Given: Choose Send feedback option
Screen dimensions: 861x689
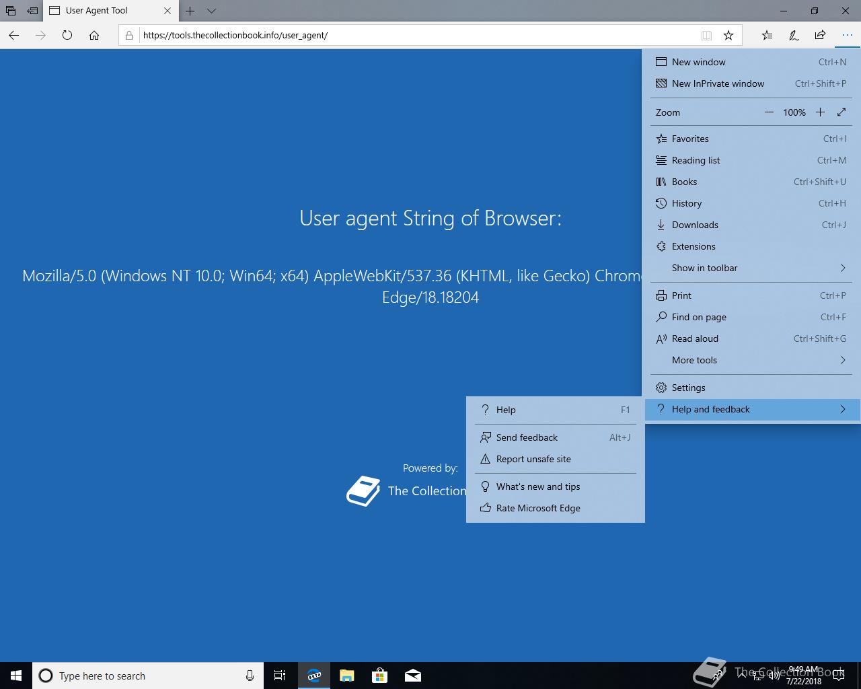Looking at the screenshot, I should (x=556, y=437).
